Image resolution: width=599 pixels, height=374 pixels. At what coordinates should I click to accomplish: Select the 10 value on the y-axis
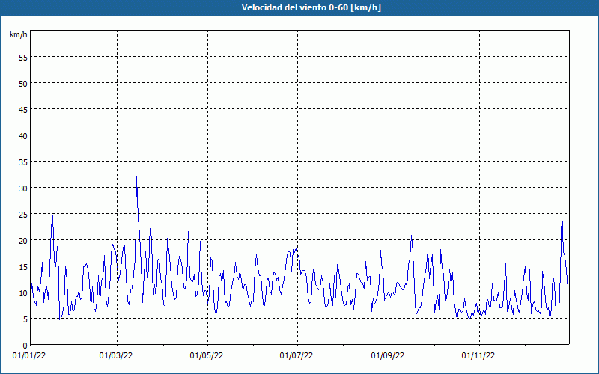[23, 293]
